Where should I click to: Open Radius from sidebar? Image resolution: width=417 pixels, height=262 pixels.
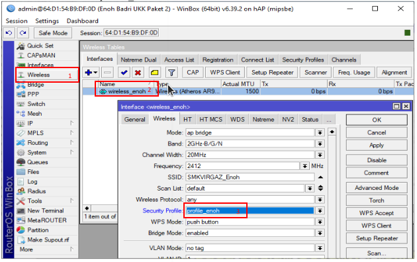(x=36, y=191)
